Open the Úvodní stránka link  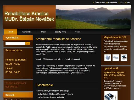point(100,3)
